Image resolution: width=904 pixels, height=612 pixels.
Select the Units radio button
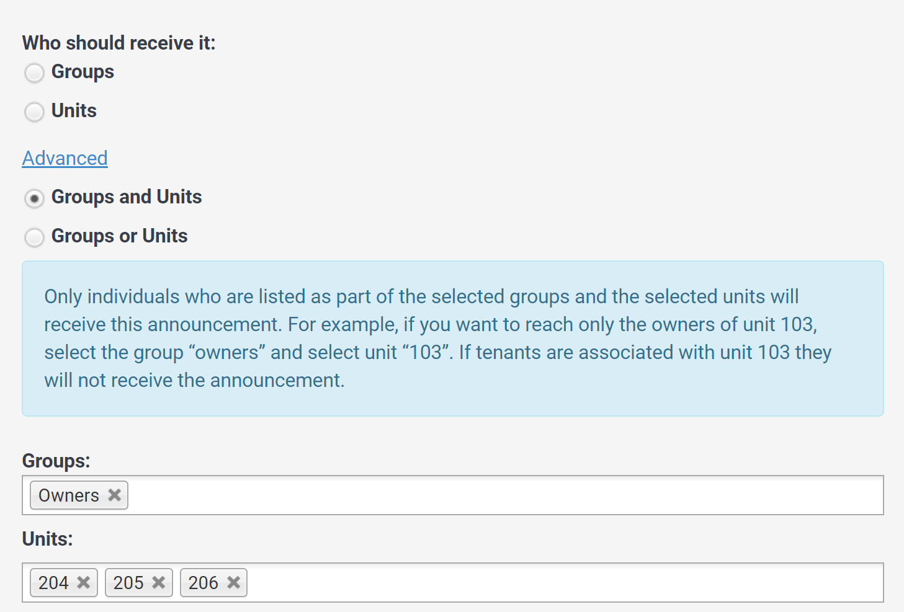click(34, 112)
